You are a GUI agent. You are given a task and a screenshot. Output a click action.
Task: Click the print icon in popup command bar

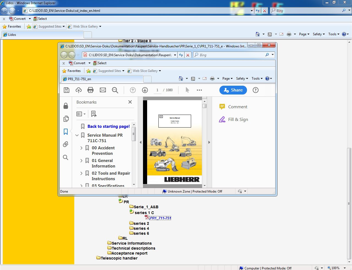pyautogui.click(x=212, y=79)
